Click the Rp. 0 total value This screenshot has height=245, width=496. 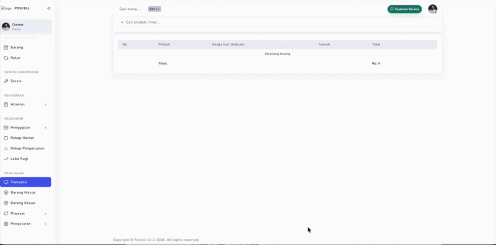tap(376, 63)
